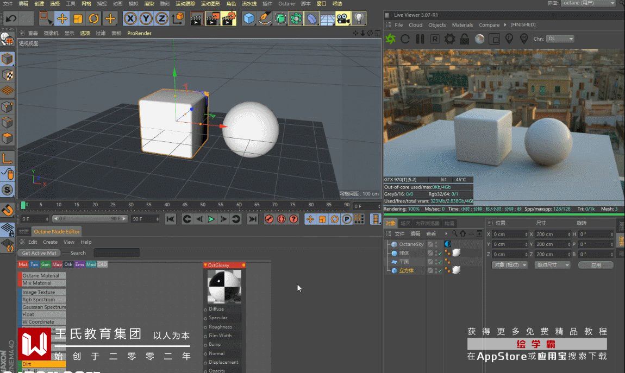The height and width of the screenshot is (373, 625).
Task: Open the Chn channel dropdown
Action: [x=560, y=39]
